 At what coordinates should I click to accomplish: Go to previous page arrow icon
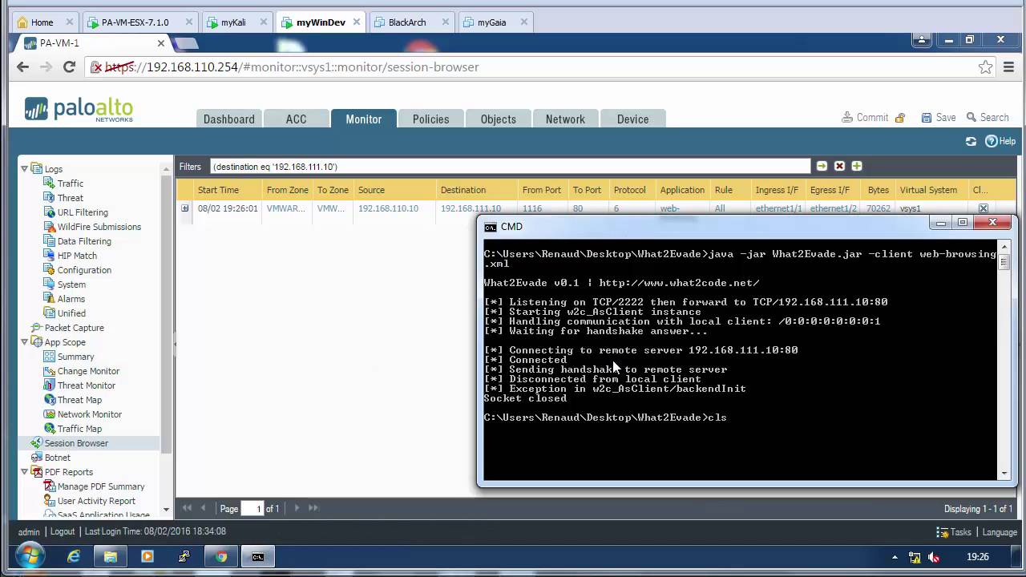tap(204, 508)
